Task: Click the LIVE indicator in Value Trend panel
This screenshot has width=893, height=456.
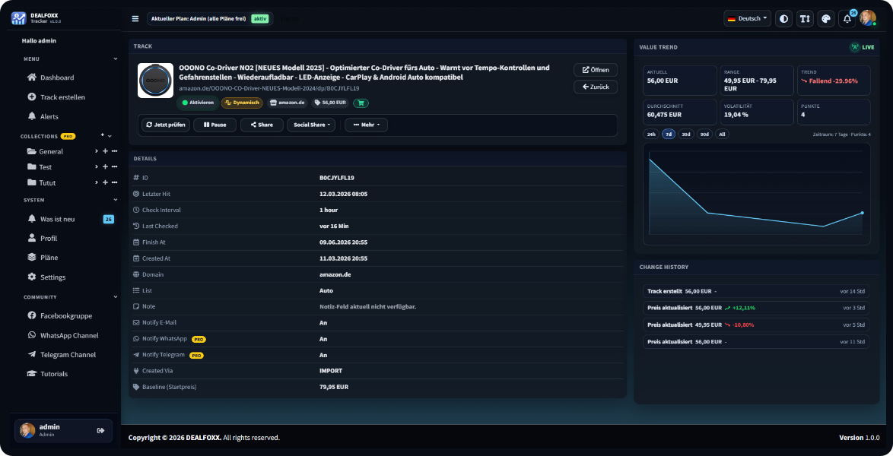Action: tap(862, 46)
